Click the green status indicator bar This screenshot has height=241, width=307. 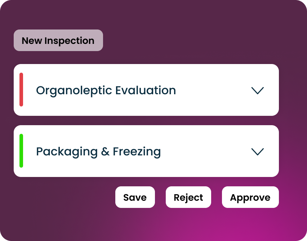(x=21, y=151)
